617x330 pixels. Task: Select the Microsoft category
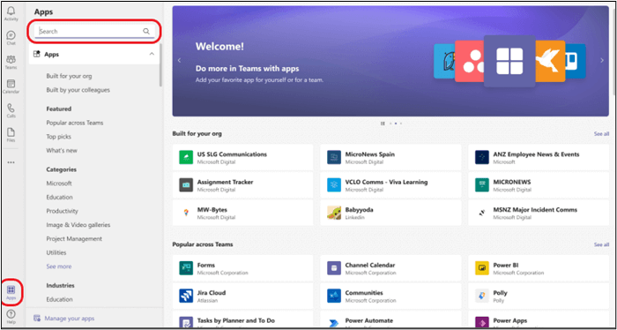click(59, 184)
